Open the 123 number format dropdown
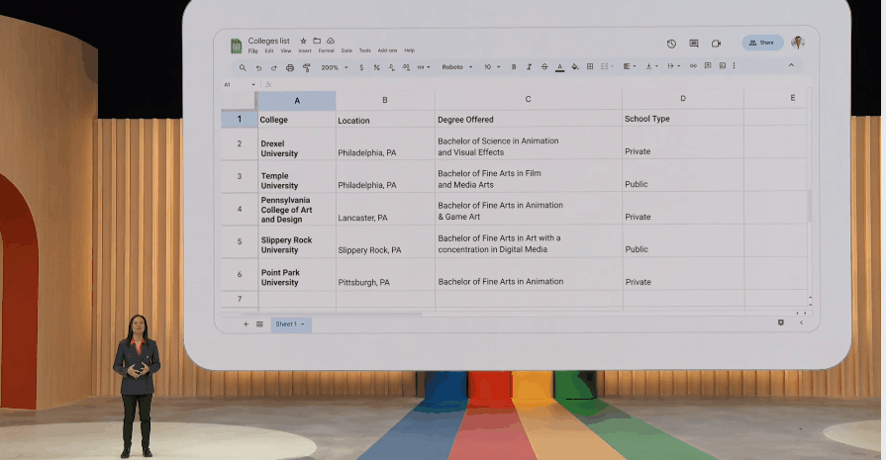This screenshot has width=886, height=460. (x=424, y=67)
